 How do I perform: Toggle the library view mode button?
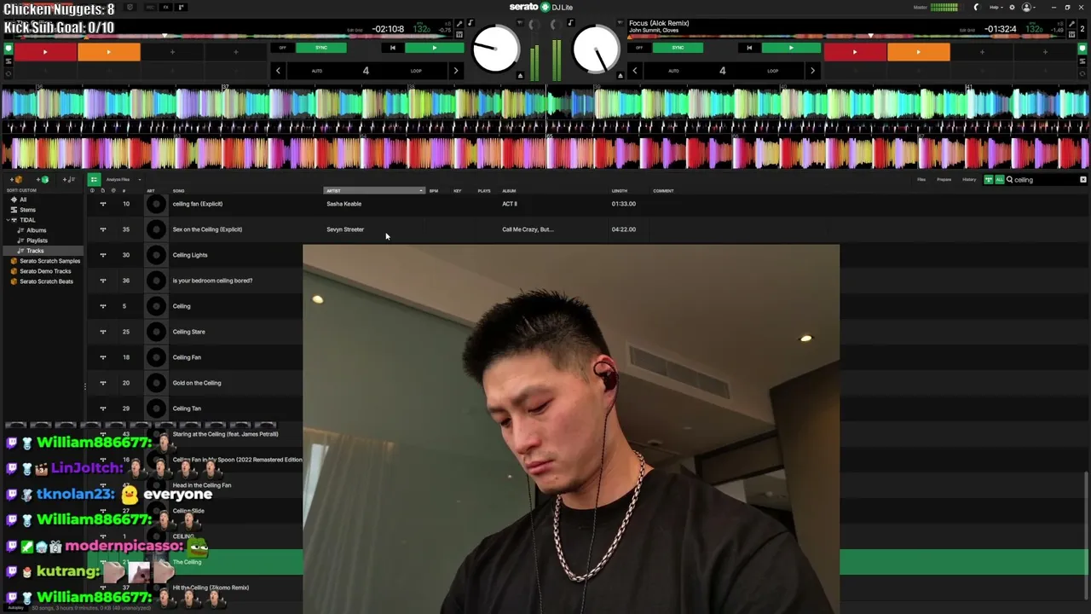(94, 180)
